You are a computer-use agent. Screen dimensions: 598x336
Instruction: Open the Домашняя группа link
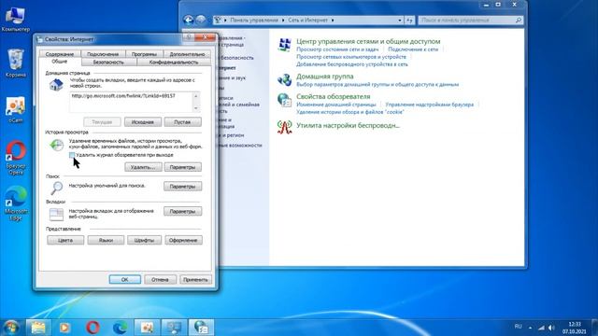click(x=325, y=77)
